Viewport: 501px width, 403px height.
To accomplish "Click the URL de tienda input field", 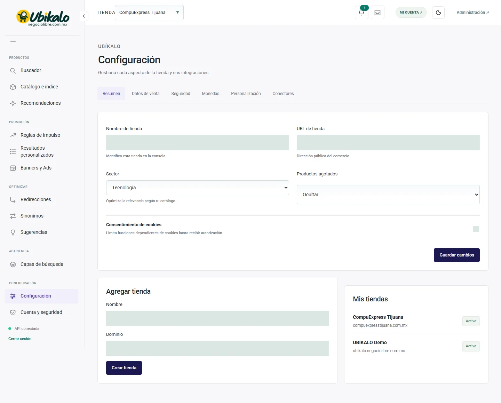I will click(388, 143).
